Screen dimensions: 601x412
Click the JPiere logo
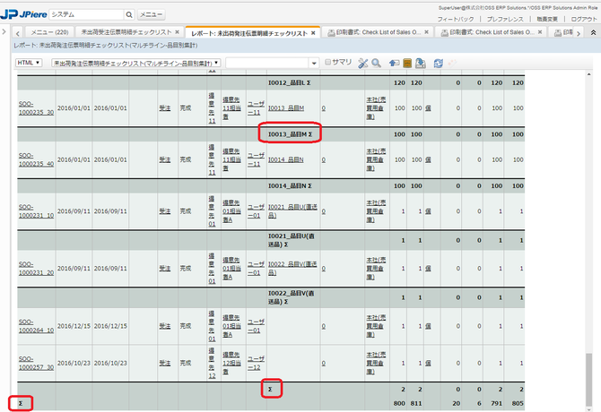pos(23,14)
